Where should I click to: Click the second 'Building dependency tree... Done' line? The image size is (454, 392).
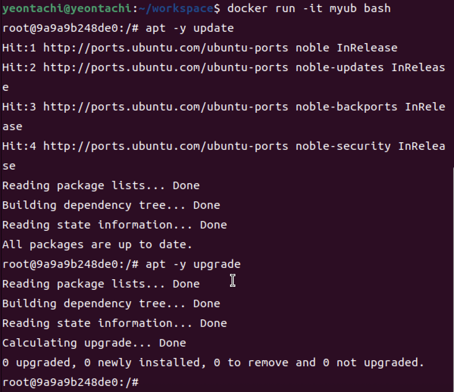tap(111, 303)
